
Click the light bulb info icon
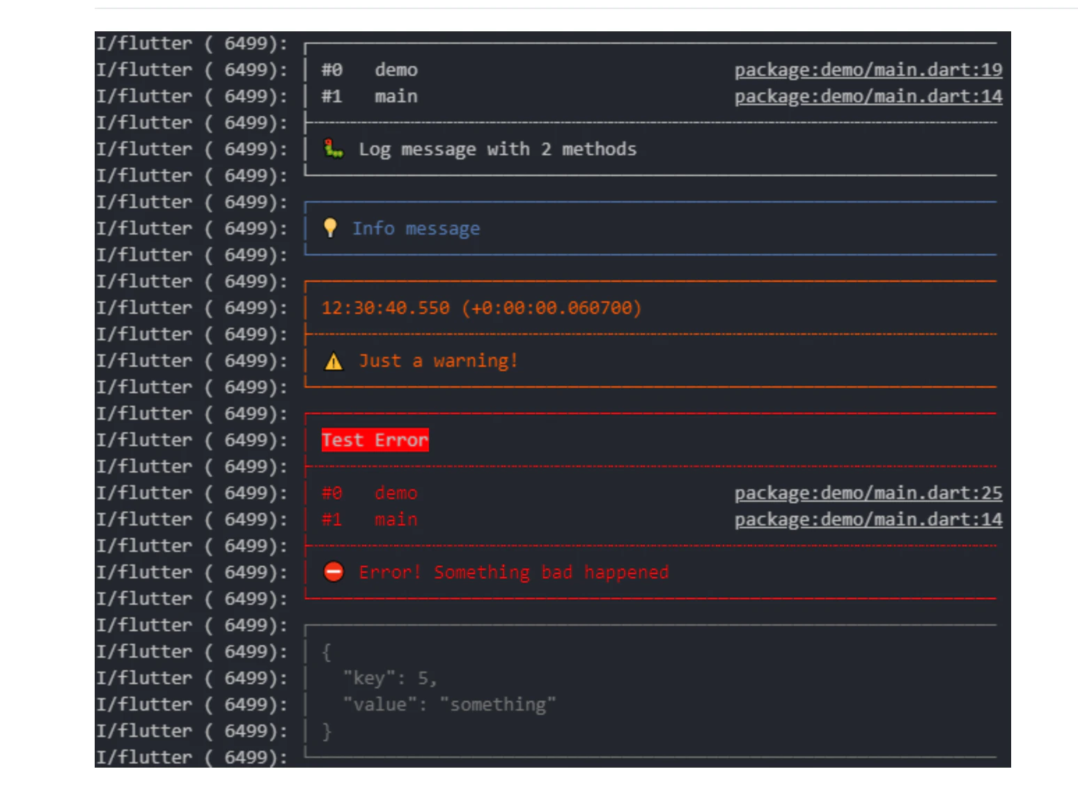pos(330,228)
